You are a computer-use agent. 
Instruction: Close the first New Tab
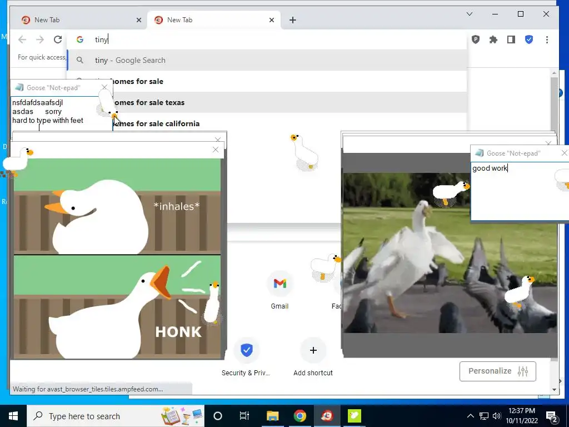(138, 20)
